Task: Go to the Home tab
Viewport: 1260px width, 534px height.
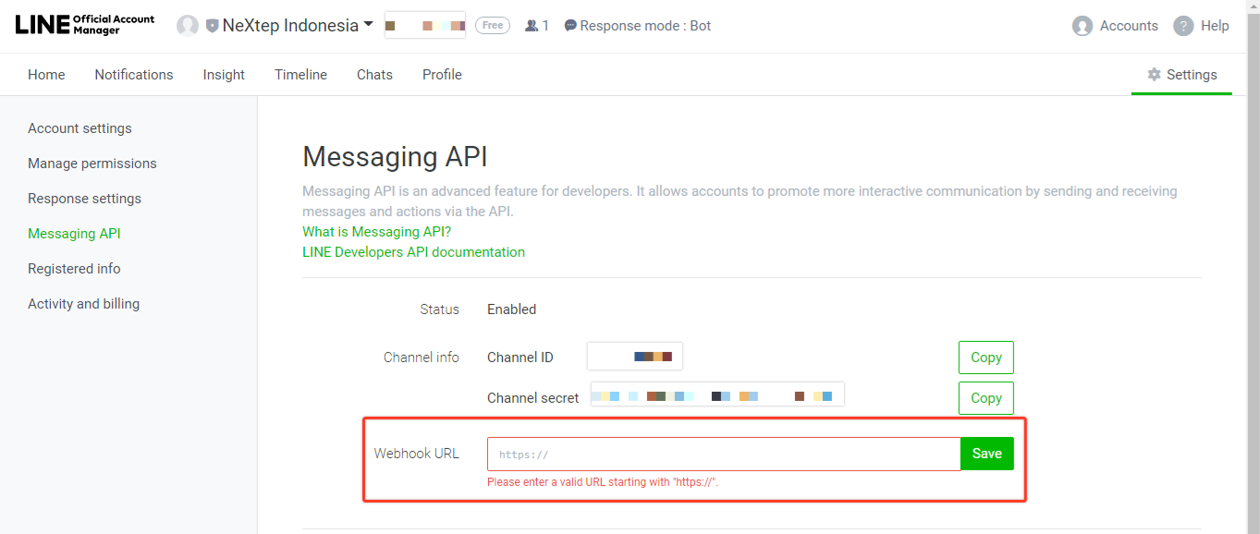Action: (x=46, y=75)
